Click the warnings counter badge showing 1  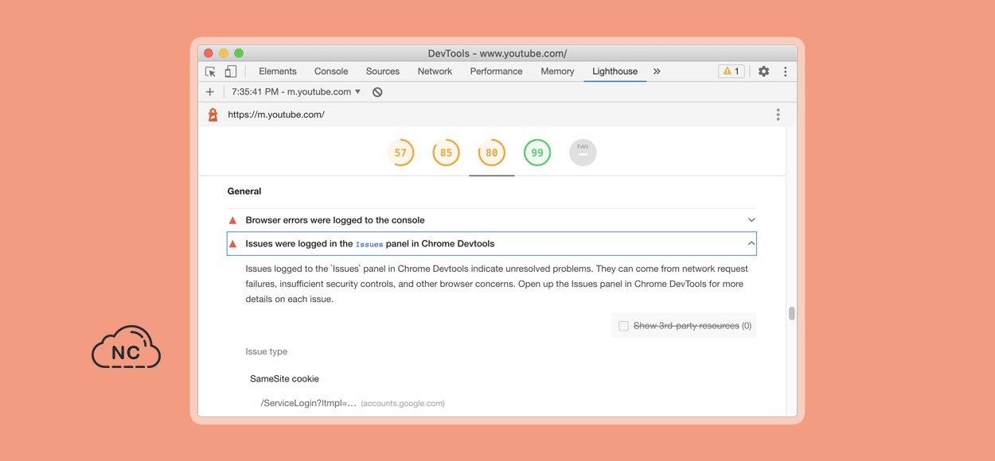click(731, 72)
